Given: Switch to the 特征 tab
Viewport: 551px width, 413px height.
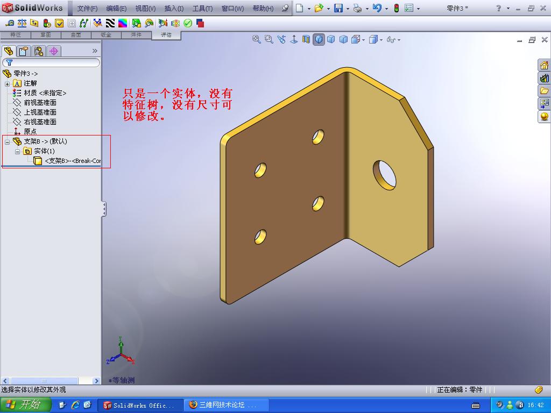Looking at the screenshot, I should (16, 35).
